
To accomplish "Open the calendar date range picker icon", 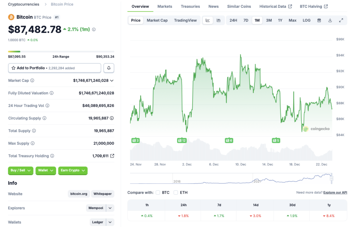I will [319, 20].
